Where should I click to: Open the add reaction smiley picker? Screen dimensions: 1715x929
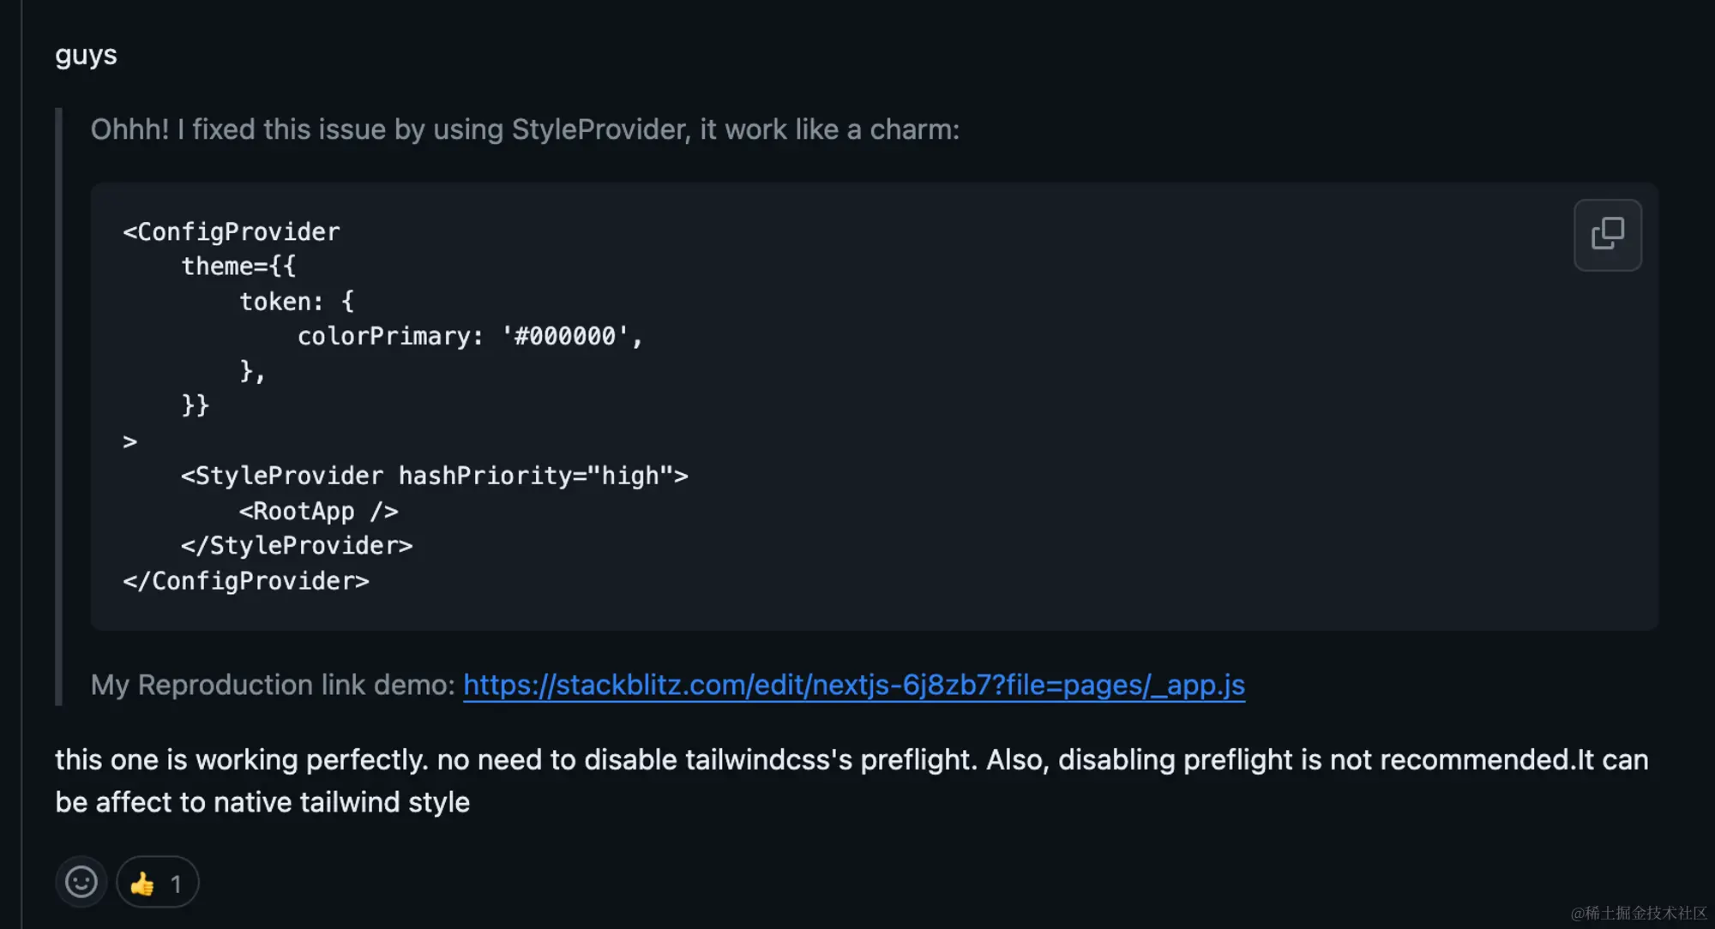(81, 882)
